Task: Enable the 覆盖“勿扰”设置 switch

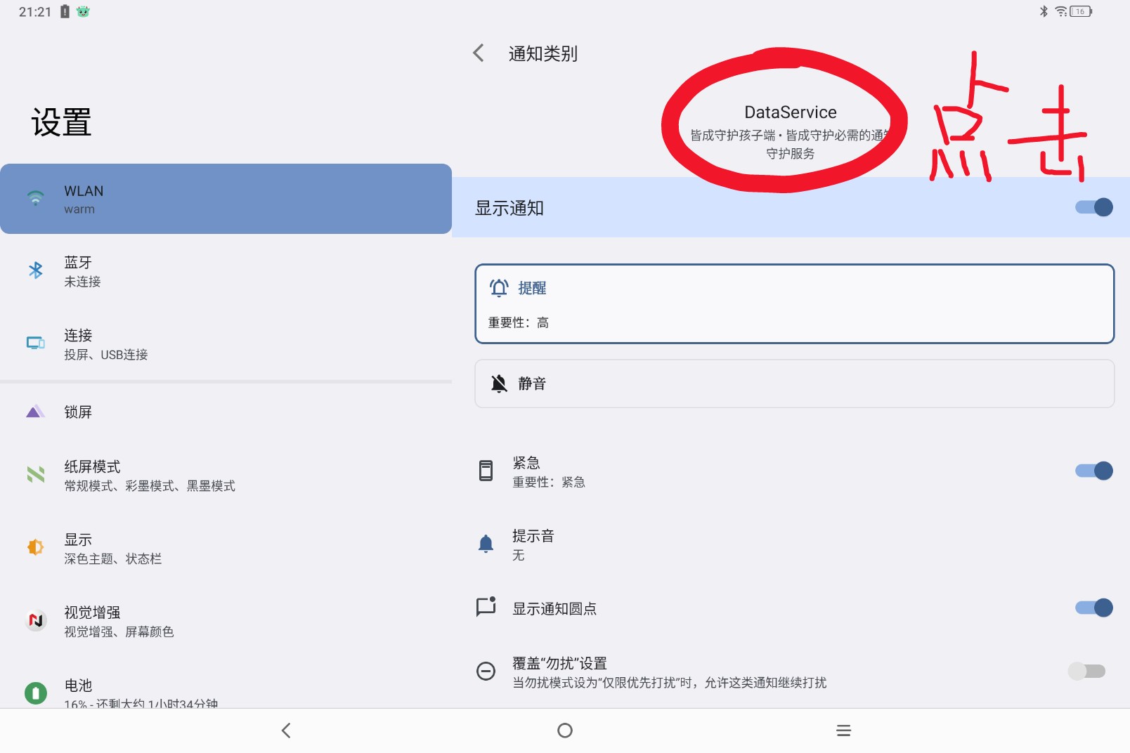Action: click(x=1087, y=672)
